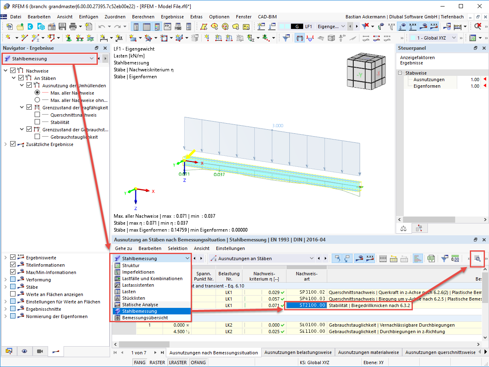Toggle the RASTER status bar button
The width and height of the screenshot is (489, 367).
coord(157,362)
